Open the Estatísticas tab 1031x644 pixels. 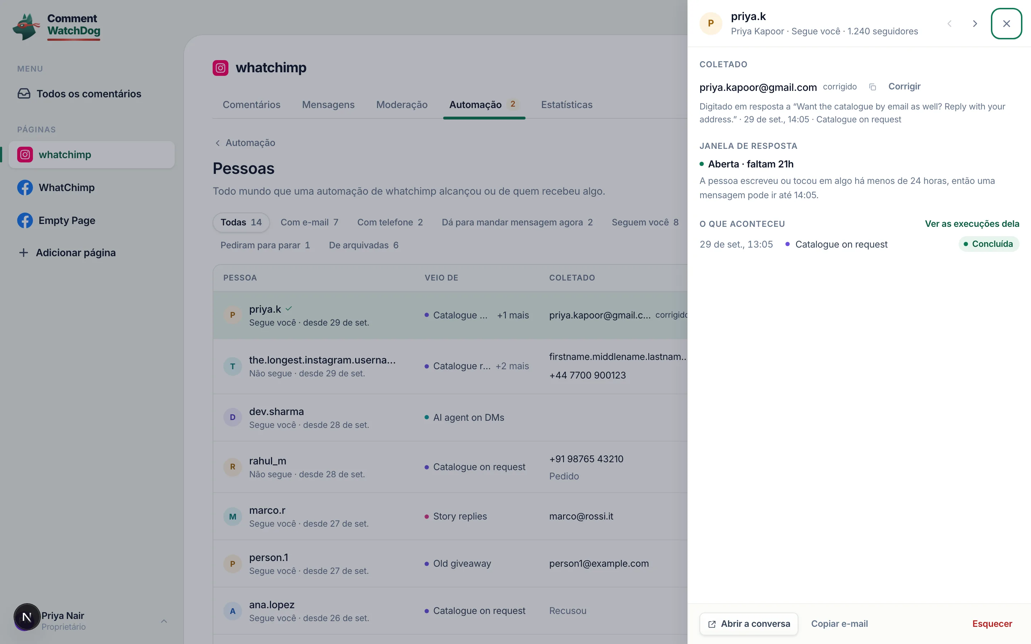click(x=567, y=105)
